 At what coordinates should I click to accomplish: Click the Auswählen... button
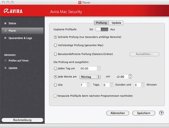pyautogui.click(x=144, y=54)
